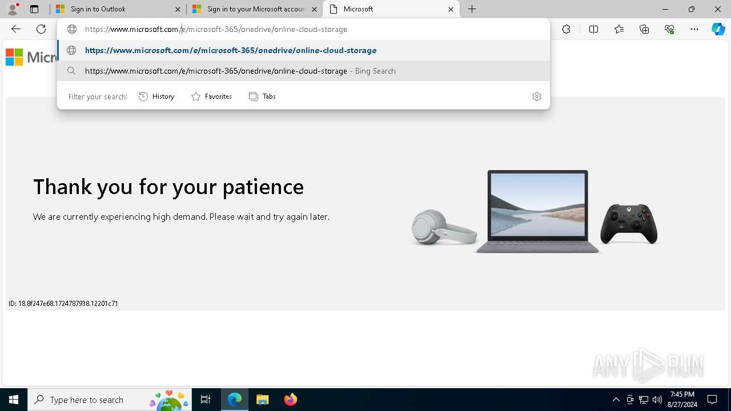
Task: Click the high demand message text
Action: coord(181,217)
